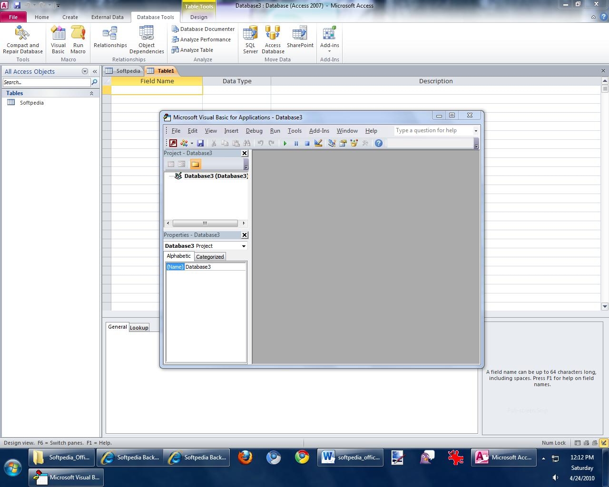Open the Debug menu in VBA editor
The height and width of the screenshot is (487, 609).
point(254,131)
